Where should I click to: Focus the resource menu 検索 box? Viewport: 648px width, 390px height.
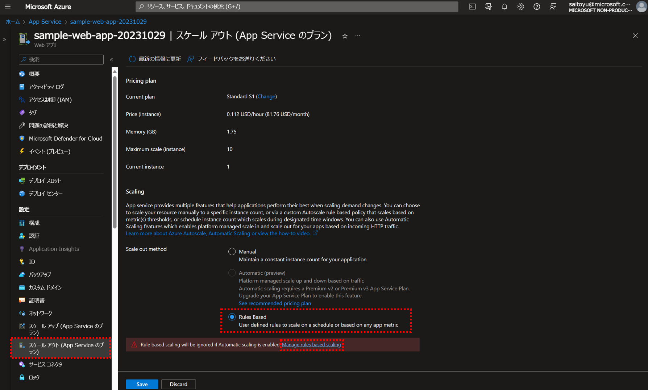[x=61, y=59]
